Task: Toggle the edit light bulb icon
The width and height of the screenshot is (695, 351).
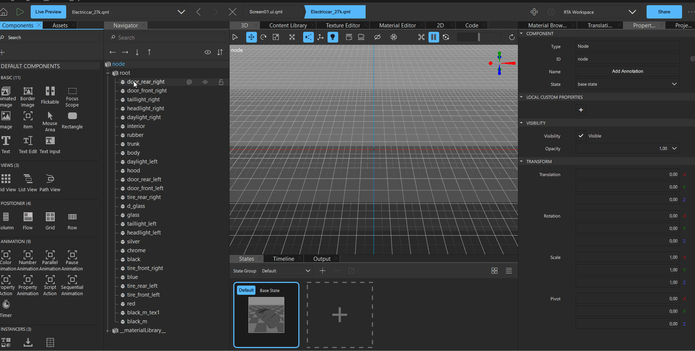Action: tap(333, 37)
